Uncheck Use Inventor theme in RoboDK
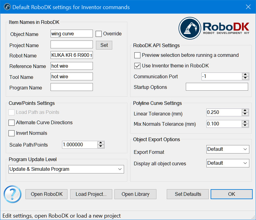This screenshot has width=256, height=220. 137,66
